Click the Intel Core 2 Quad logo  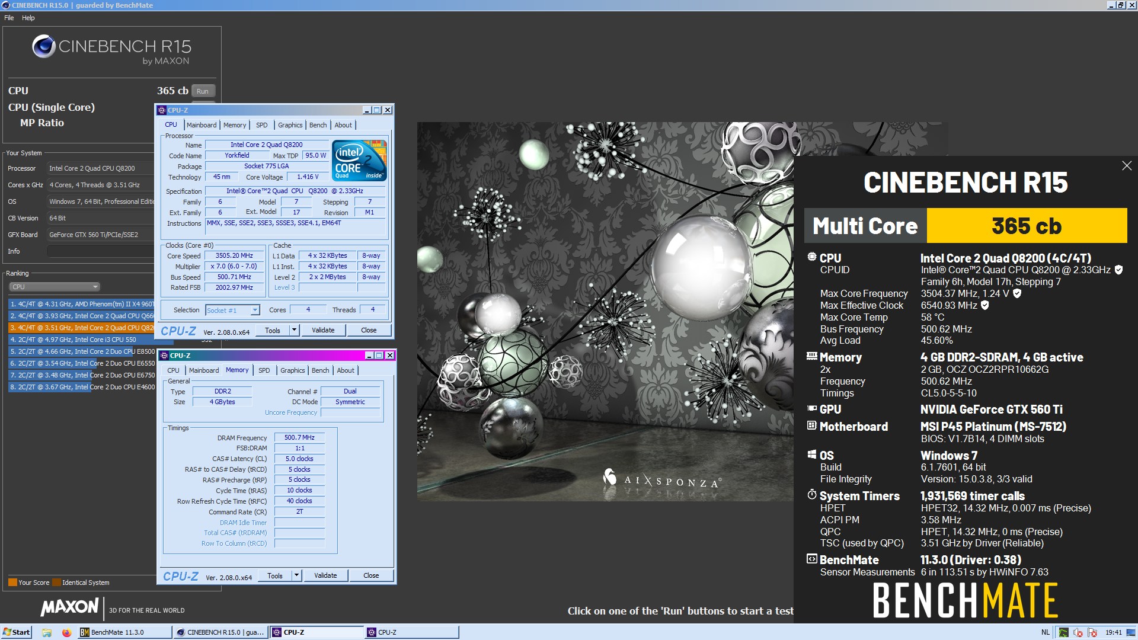pos(360,160)
